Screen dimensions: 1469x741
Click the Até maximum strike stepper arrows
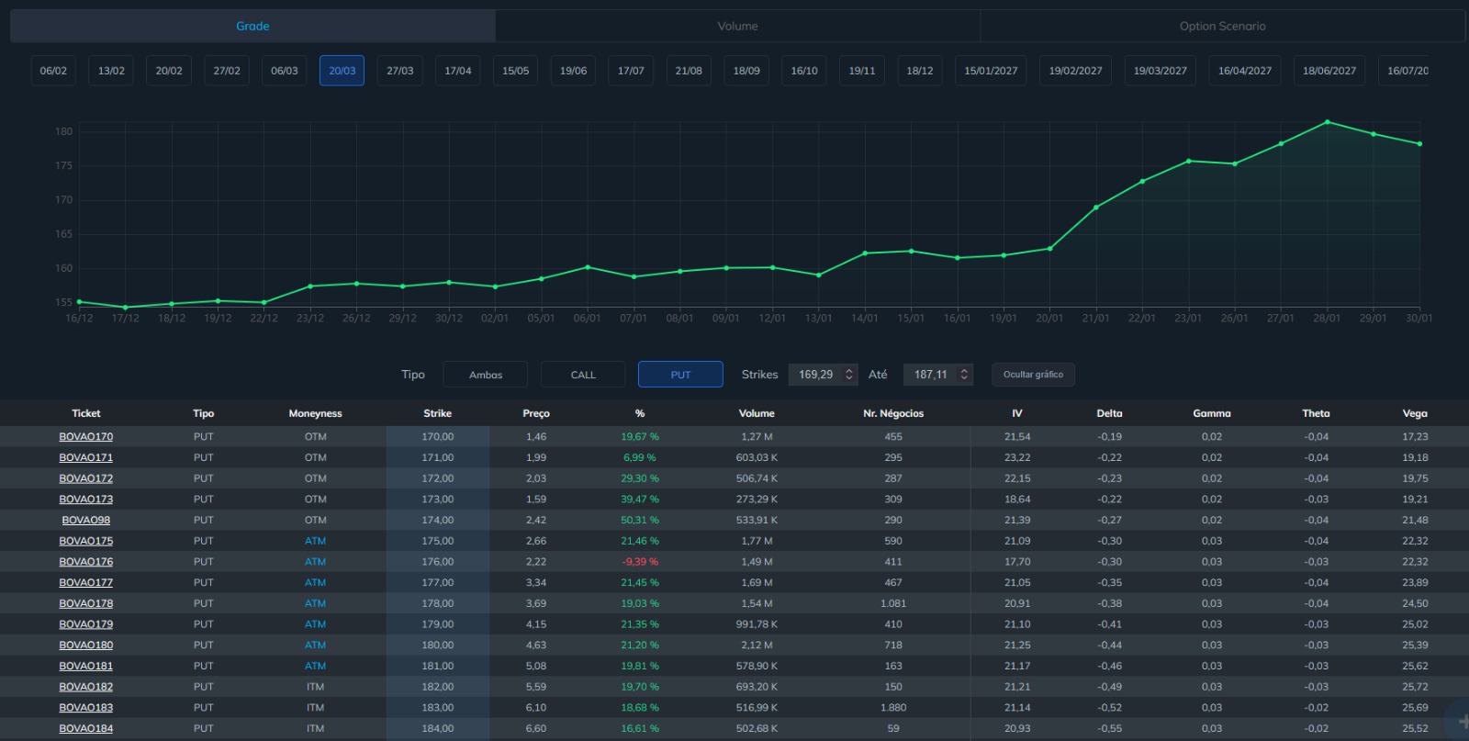[964, 375]
